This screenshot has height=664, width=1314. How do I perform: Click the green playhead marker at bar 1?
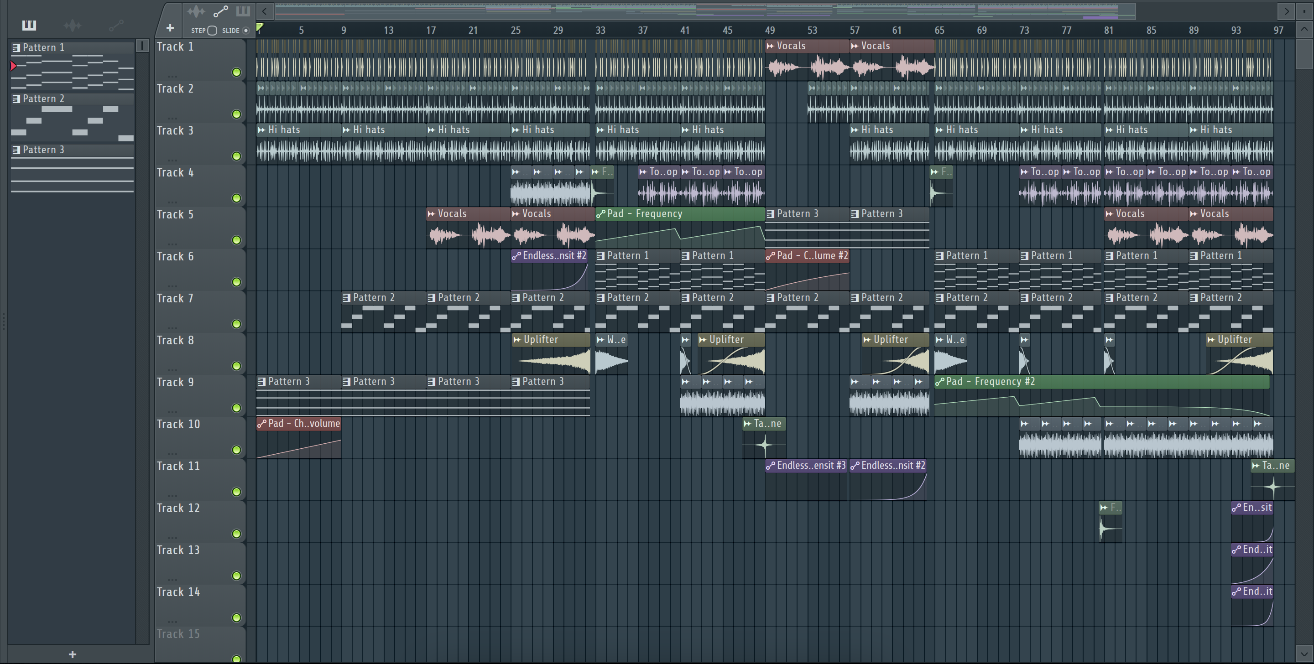coord(260,27)
